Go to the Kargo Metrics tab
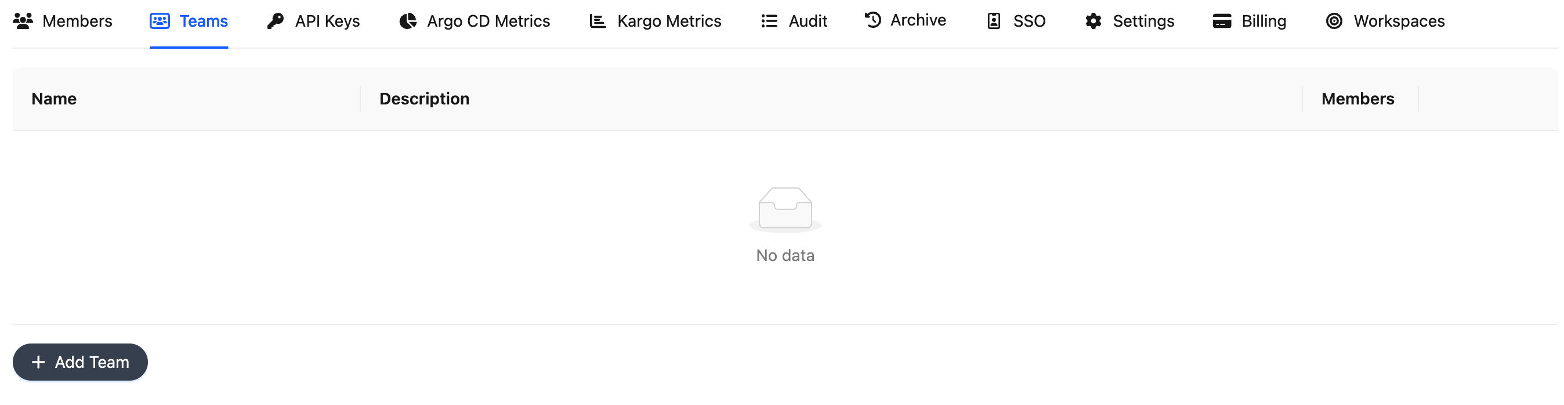The height and width of the screenshot is (405, 1564). point(656,21)
